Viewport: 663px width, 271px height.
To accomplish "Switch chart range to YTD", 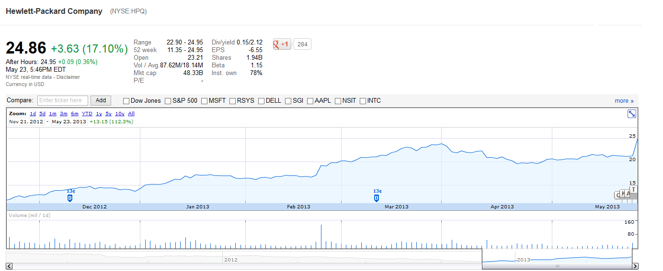I will coord(87,114).
